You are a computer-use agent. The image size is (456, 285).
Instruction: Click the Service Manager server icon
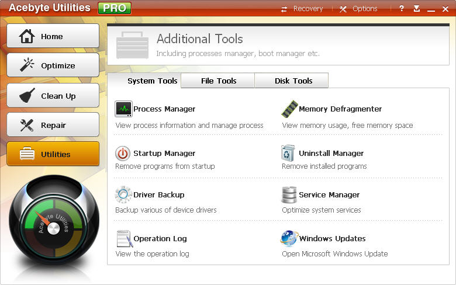[x=289, y=194]
